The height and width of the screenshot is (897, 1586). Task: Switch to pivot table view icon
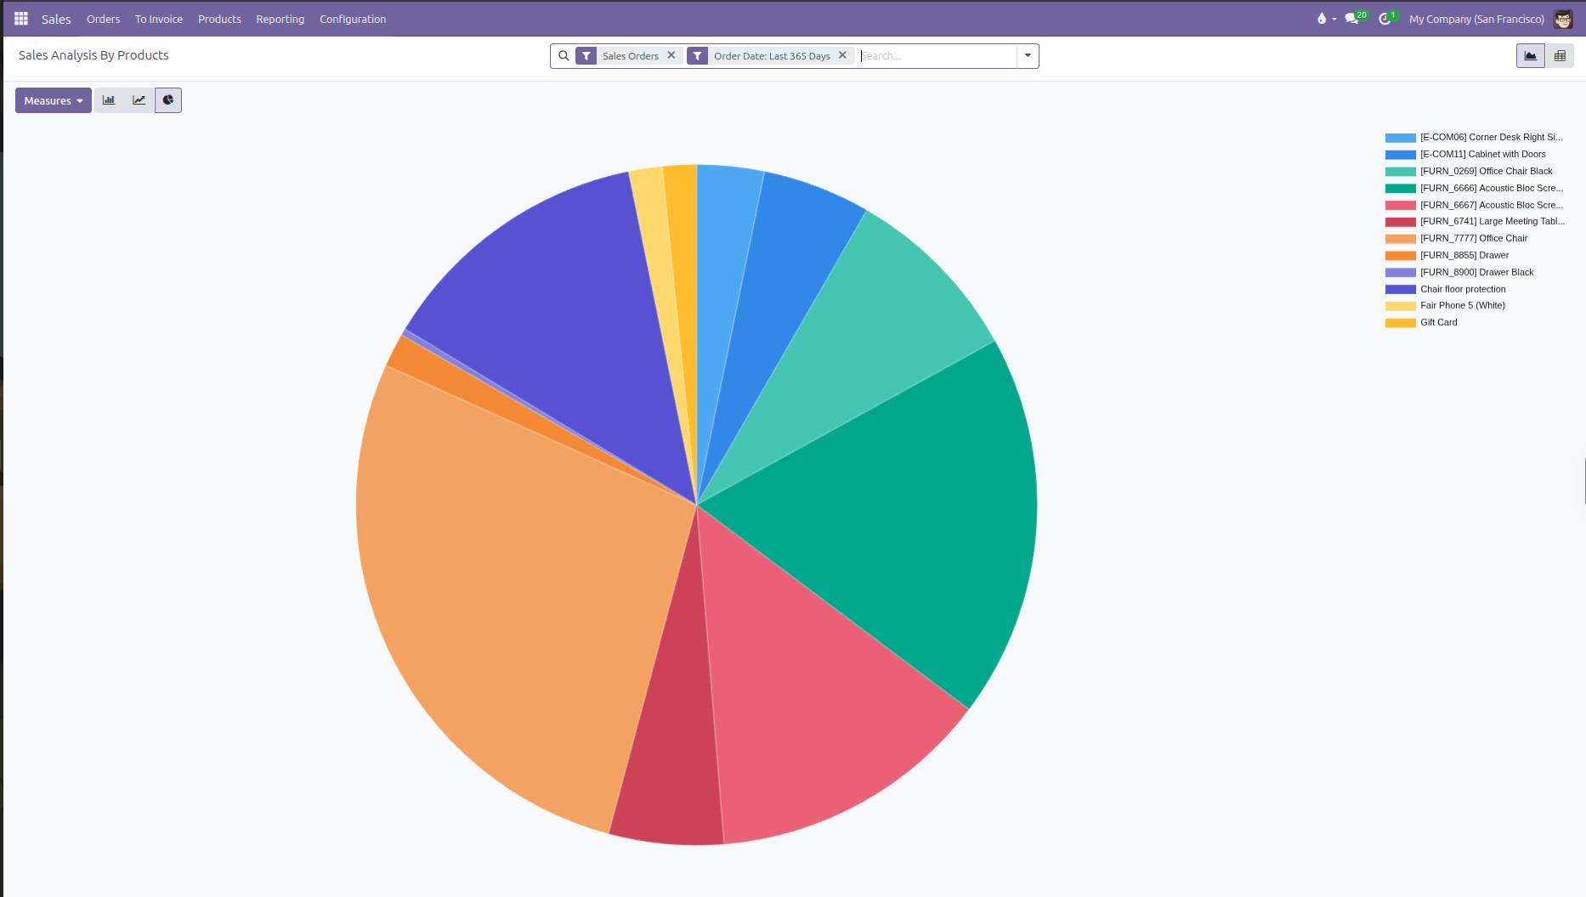click(1560, 56)
